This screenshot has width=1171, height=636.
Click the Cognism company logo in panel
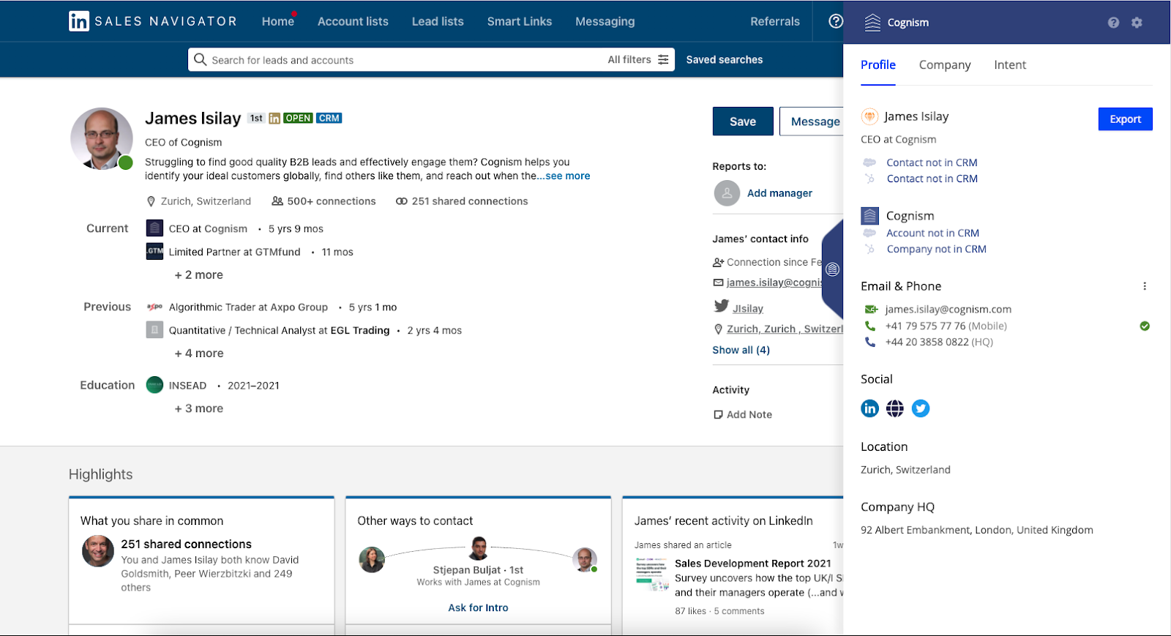[x=869, y=216]
